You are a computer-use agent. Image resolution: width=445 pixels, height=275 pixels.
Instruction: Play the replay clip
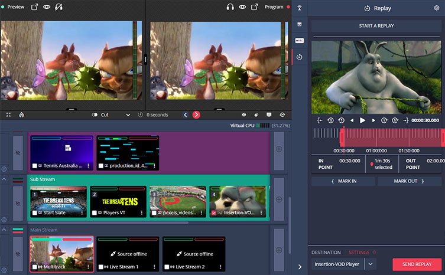(362, 120)
